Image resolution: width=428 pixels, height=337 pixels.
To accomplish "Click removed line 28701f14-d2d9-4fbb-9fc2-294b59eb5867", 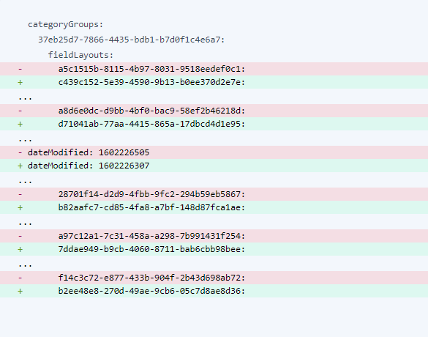I will pos(214,194).
